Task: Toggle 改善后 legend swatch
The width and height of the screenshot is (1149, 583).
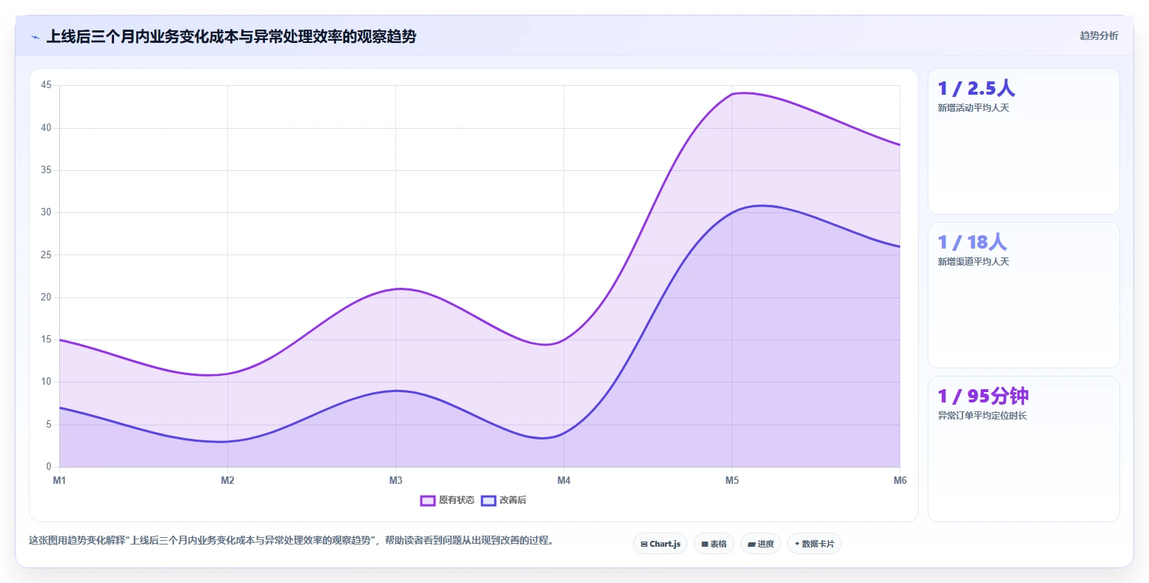Action: coord(488,501)
